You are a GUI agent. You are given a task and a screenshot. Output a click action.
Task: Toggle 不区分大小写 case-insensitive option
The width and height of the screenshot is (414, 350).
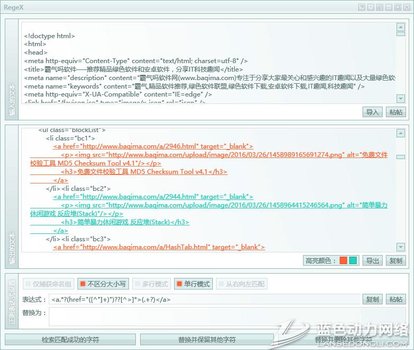(102, 284)
